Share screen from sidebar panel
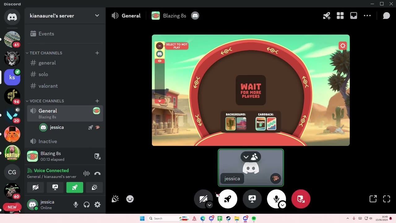396x223 pixels. tap(55, 187)
